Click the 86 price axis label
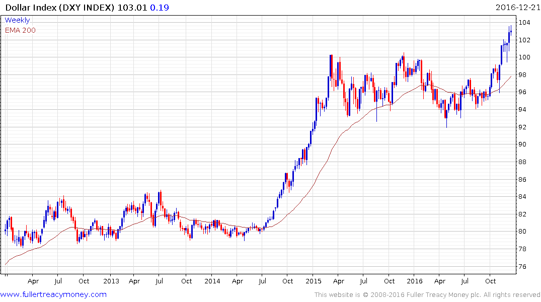541x302 pixels. (522, 180)
